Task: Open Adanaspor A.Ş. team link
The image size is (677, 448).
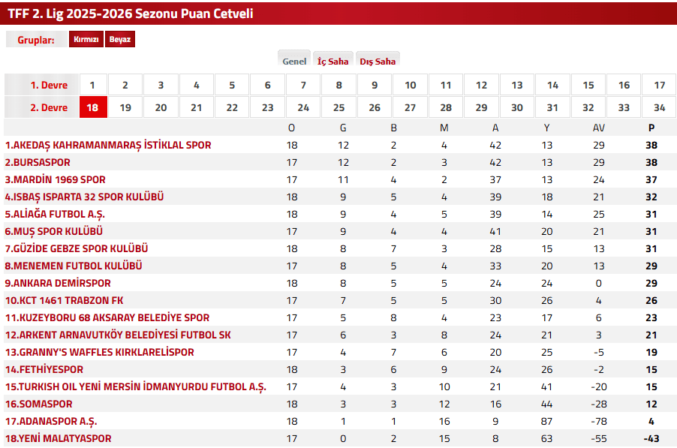Action: point(51,421)
